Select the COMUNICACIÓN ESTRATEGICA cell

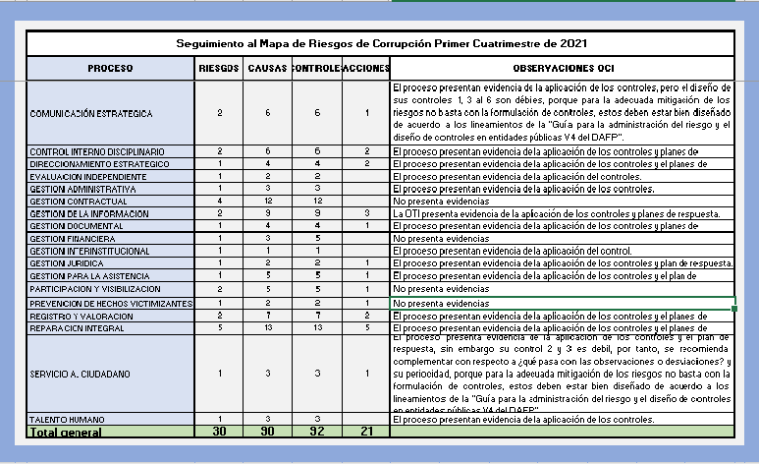click(110, 113)
